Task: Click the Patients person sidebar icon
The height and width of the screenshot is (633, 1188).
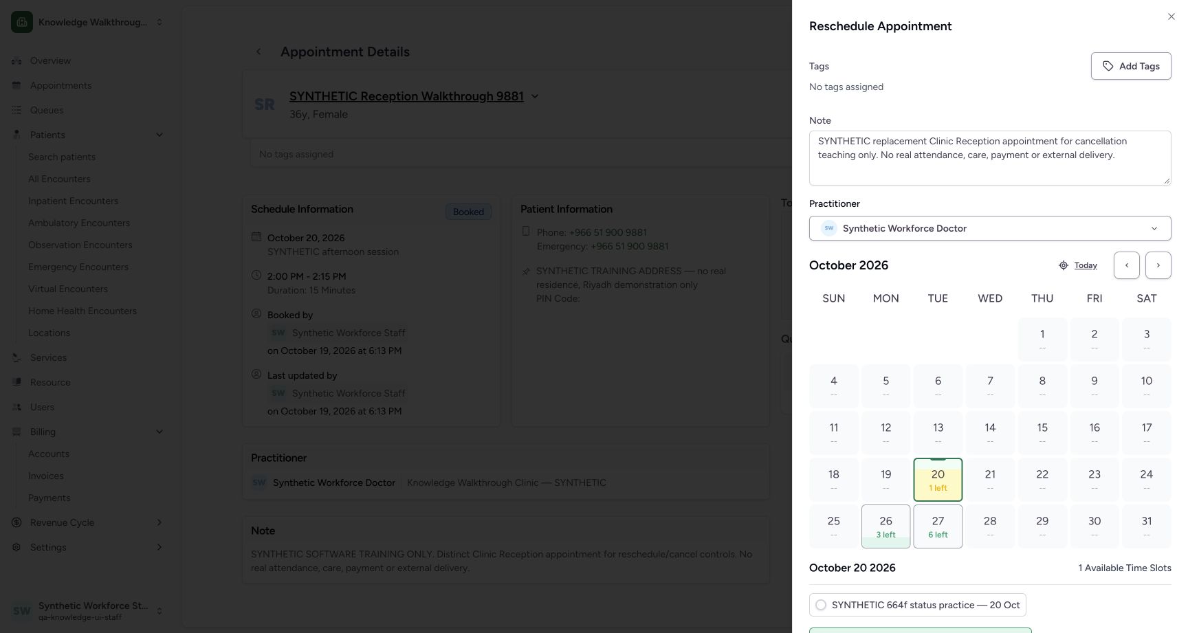Action: (x=16, y=135)
